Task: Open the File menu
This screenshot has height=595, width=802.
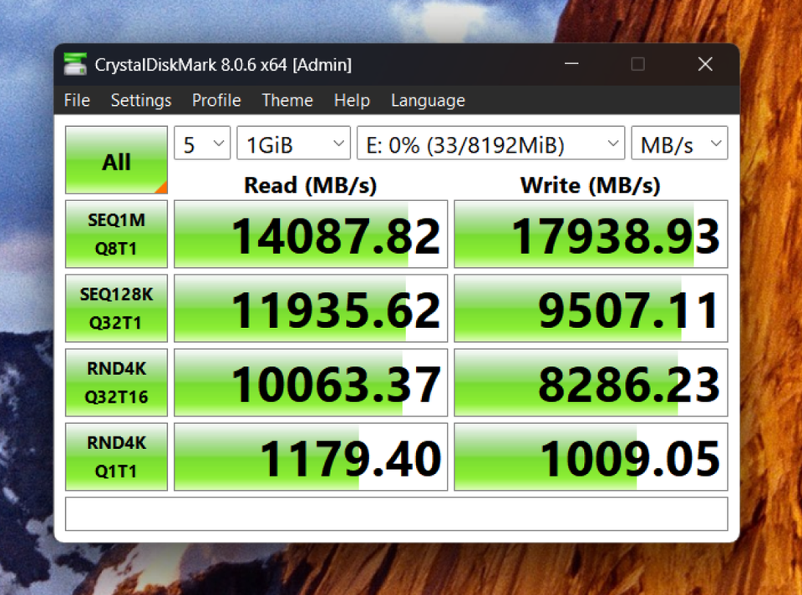Action: pos(76,100)
